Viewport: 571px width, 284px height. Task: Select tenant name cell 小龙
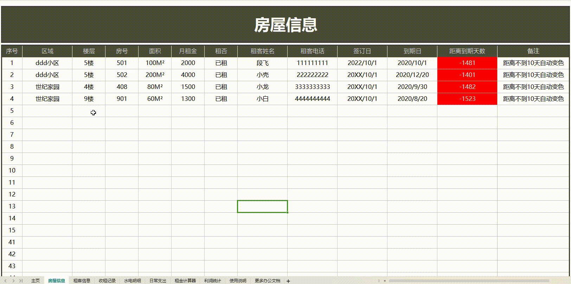click(263, 87)
